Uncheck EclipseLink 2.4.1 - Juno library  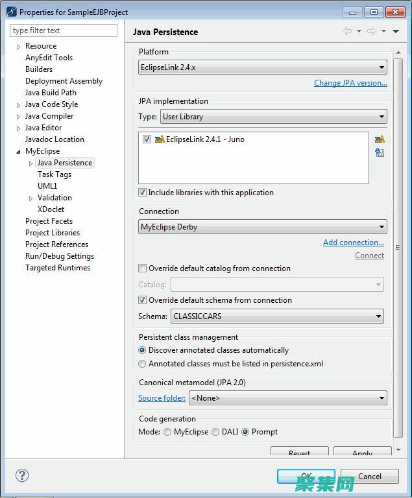(147, 139)
